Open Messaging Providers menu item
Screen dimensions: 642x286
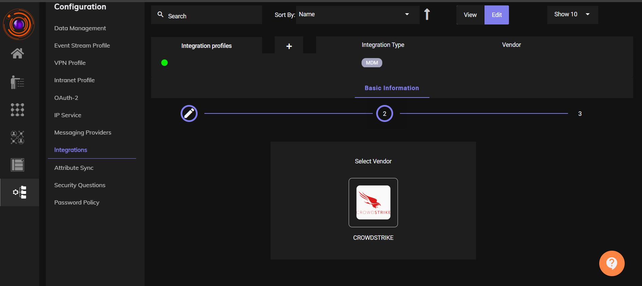tap(83, 132)
